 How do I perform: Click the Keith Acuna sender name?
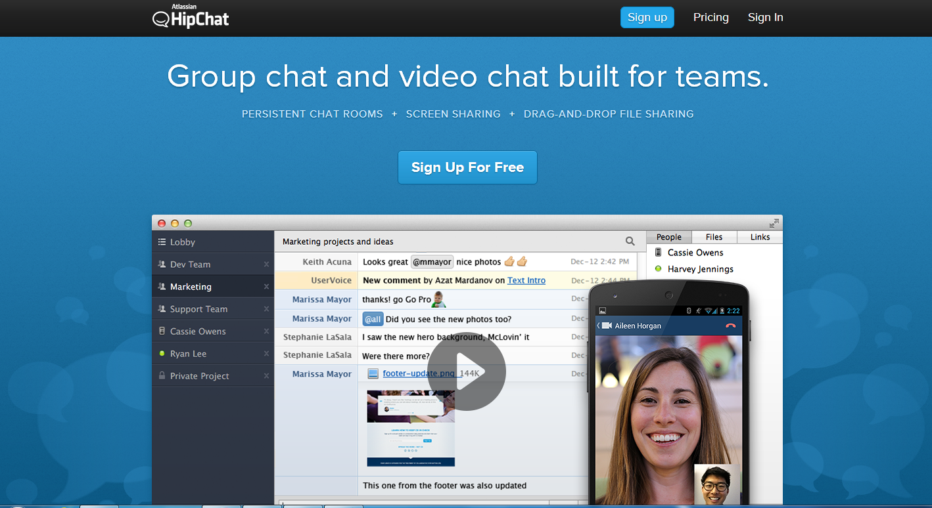[327, 262]
